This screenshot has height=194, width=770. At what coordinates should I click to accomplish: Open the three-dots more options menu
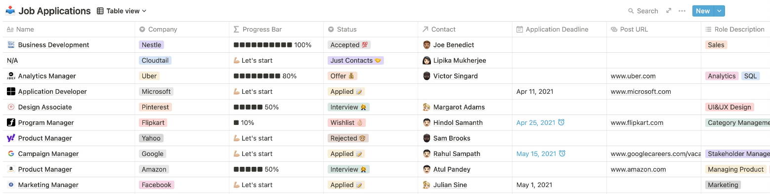[x=682, y=11]
